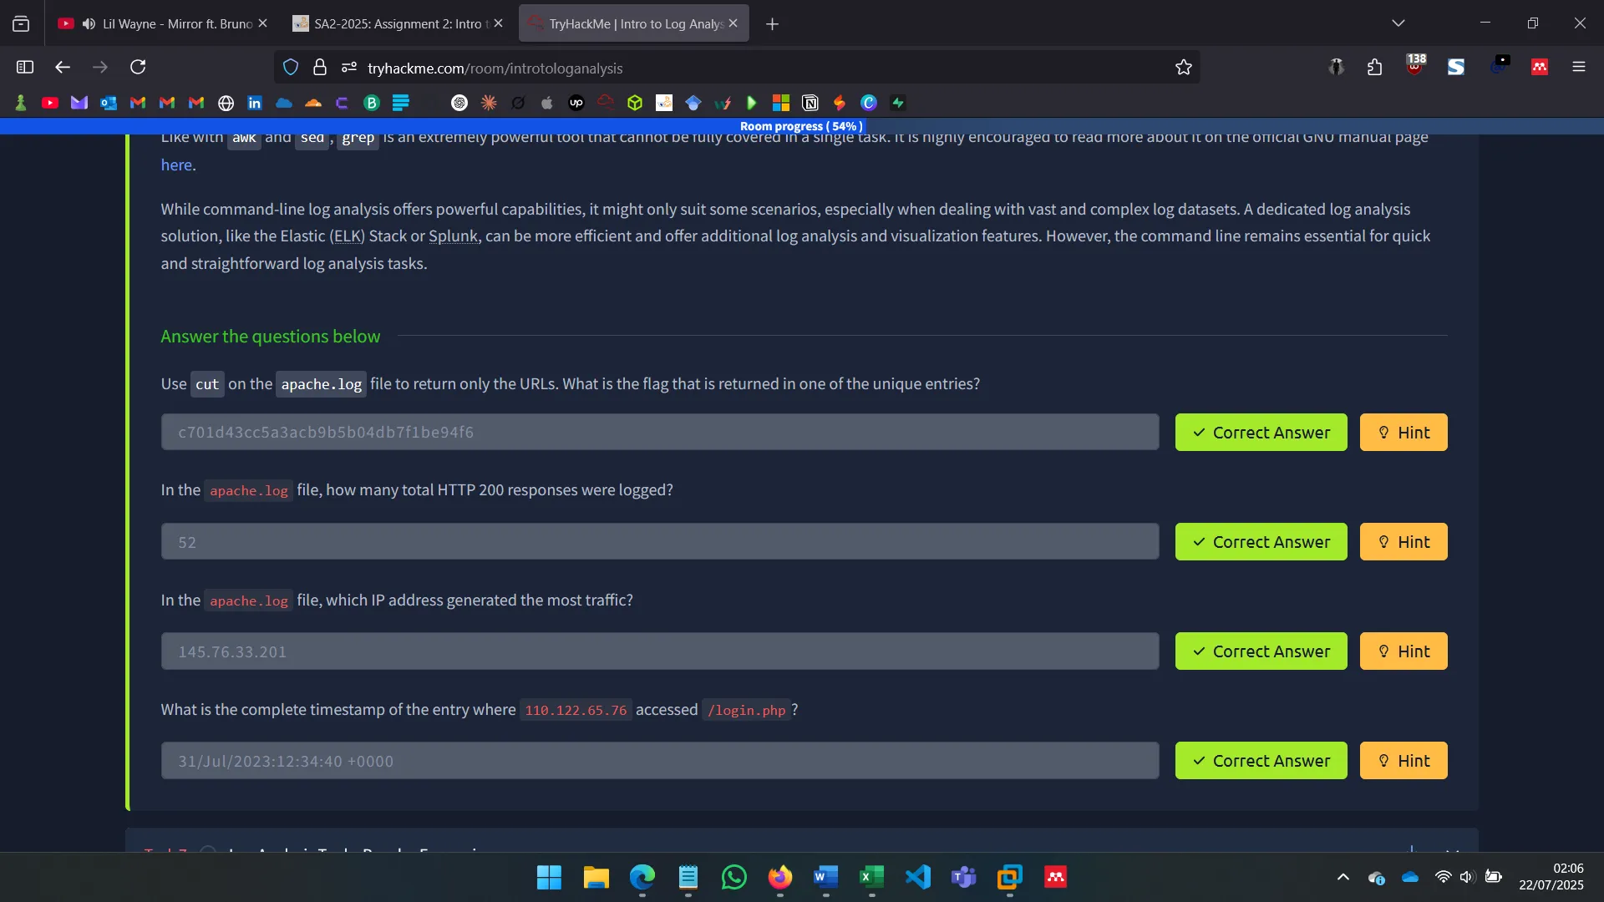Open the browser hamburger menu
1604x902 pixels.
[1579, 67]
